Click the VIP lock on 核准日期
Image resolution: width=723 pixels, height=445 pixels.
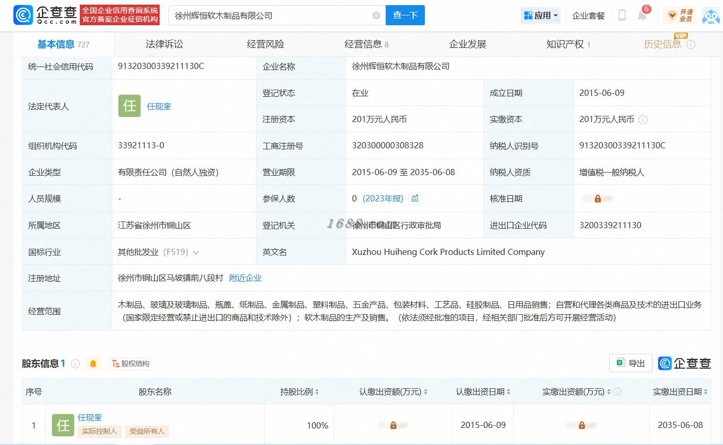pos(597,199)
